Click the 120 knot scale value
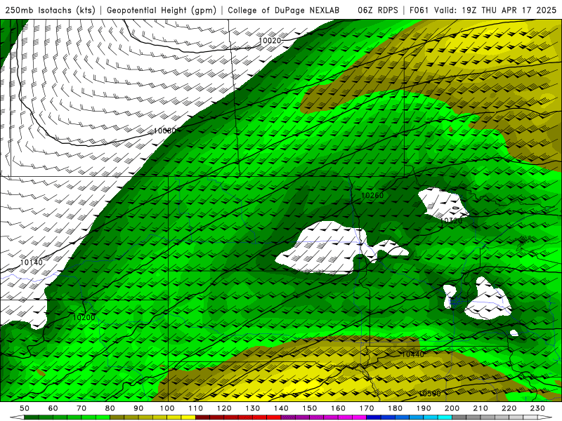562x421 pixels. 224,408
